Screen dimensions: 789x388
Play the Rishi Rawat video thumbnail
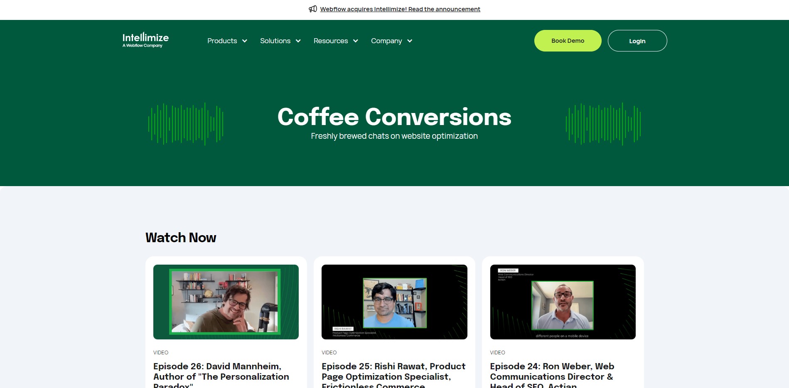[394, 302]
